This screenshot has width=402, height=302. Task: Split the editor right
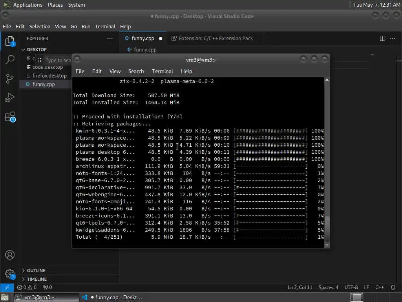pos(382,39)
